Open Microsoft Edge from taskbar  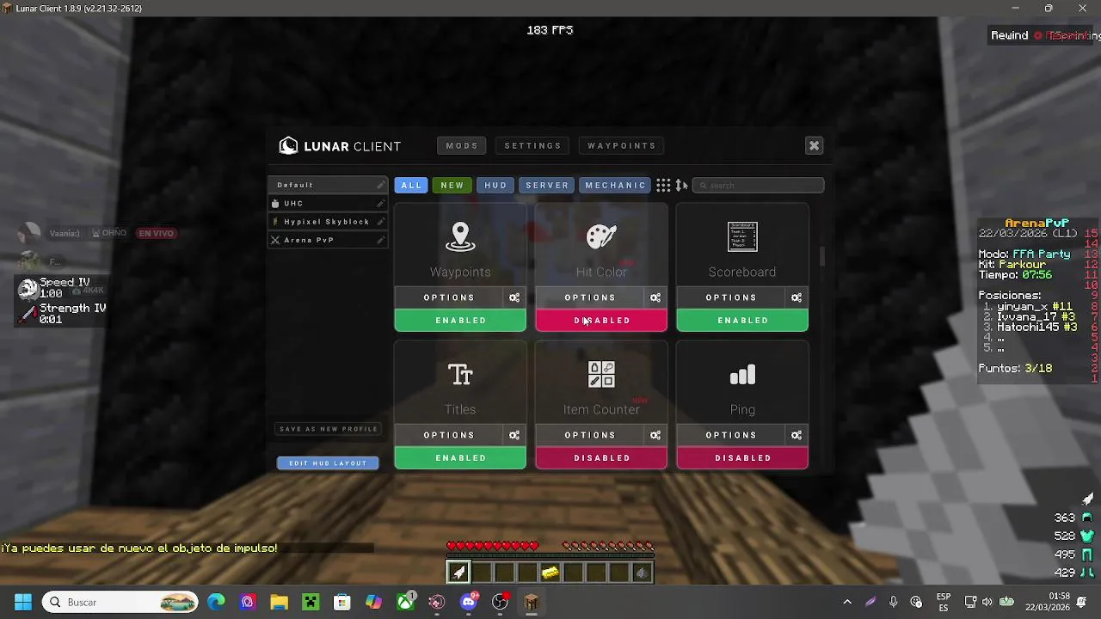(216, 602)
